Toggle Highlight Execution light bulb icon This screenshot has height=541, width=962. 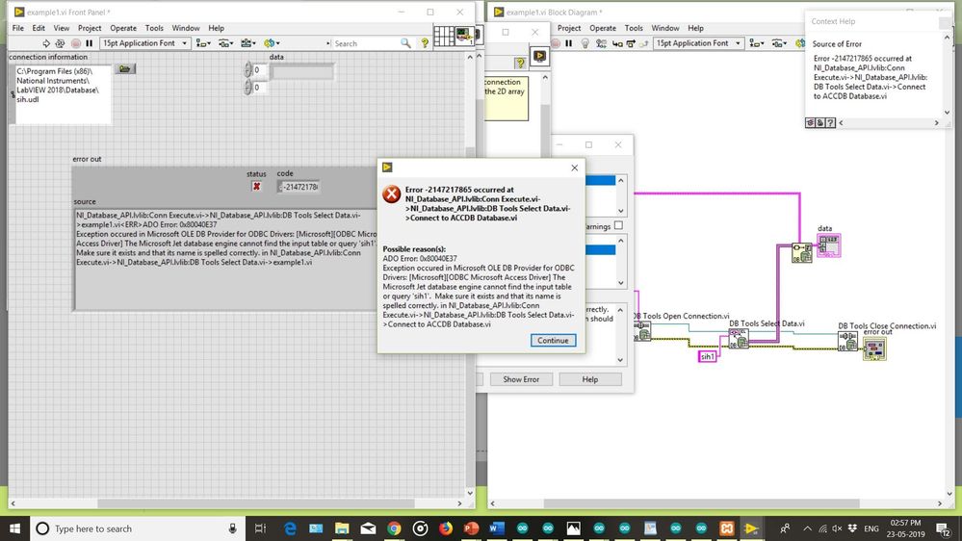coord(585,43)
